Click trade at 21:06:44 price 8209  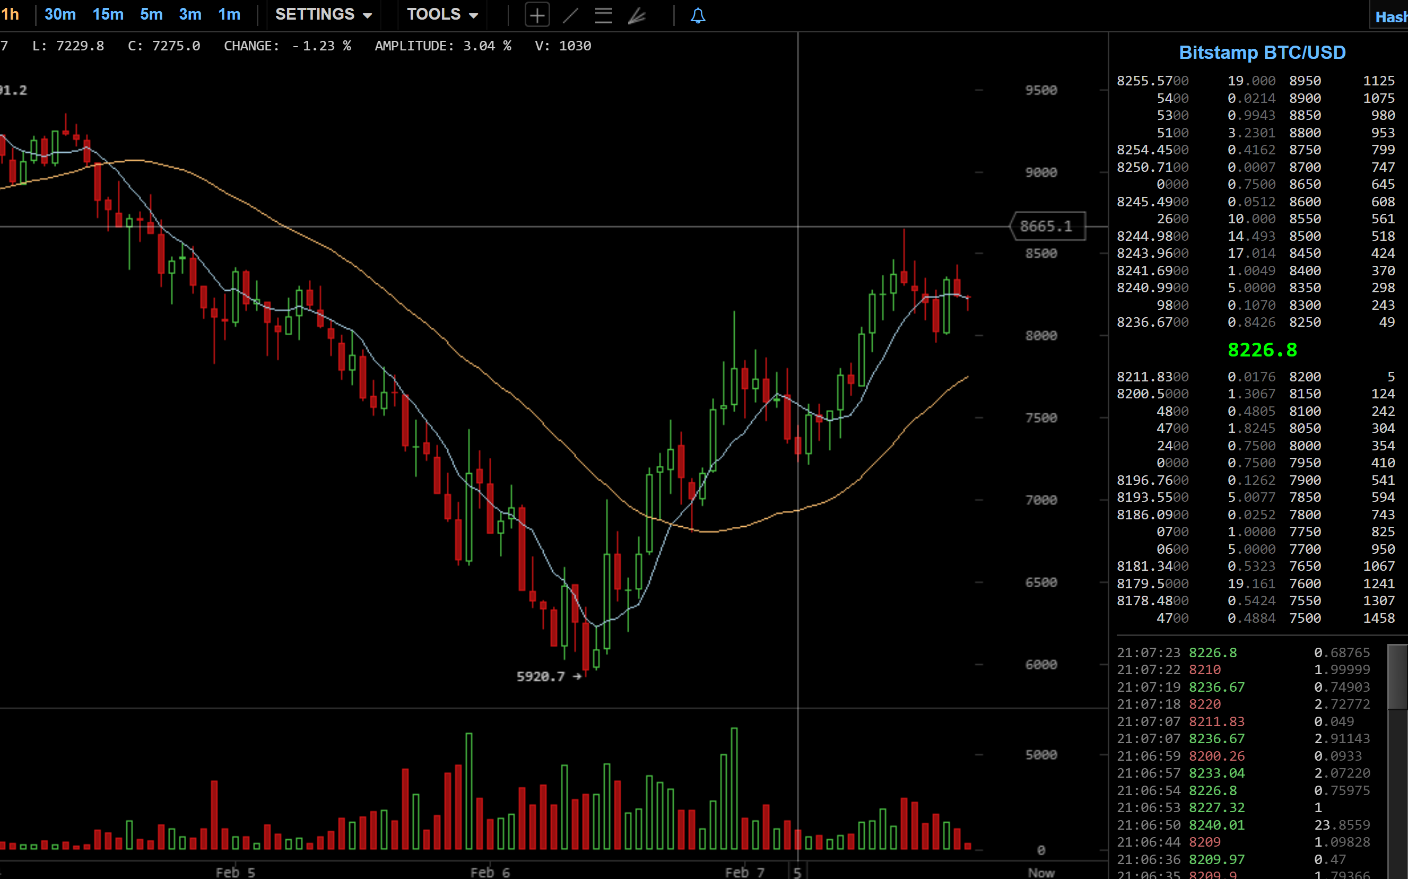click(1244, 842)
